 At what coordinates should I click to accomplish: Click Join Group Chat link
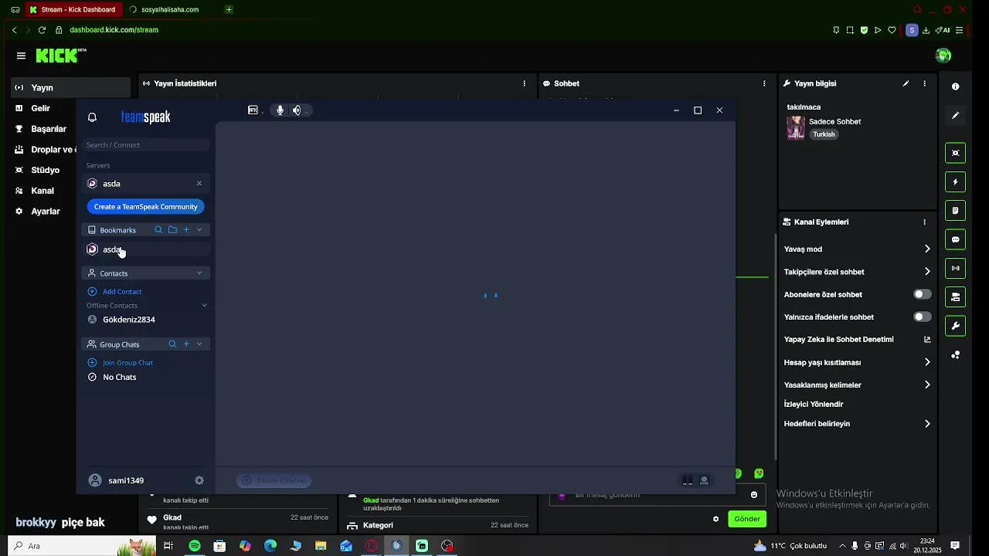(x=127, y=363)
